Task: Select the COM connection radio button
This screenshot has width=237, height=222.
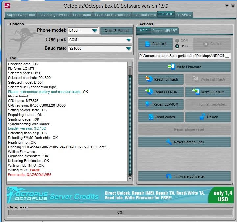Action: tap(177, 41)
